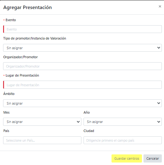Image resolution: width=164 pixels, height=165 pixels.
Task: Click the Cancelar button
Action: pyautogui.click(x=153, y=158)
